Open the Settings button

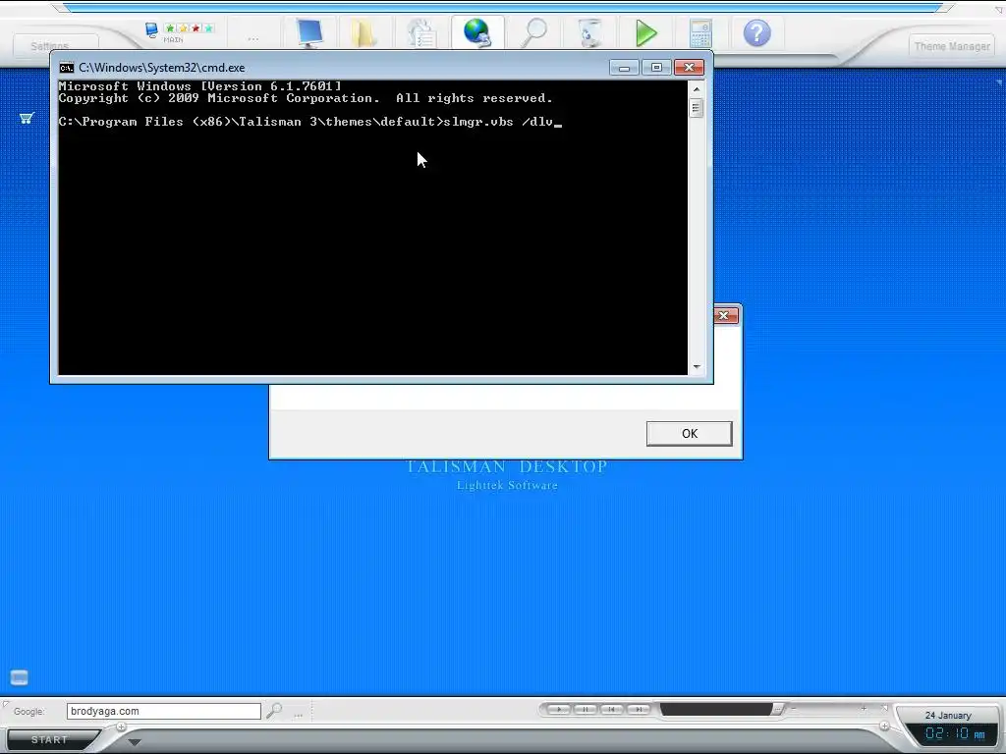pyautogui.click(x=49, y=45)
